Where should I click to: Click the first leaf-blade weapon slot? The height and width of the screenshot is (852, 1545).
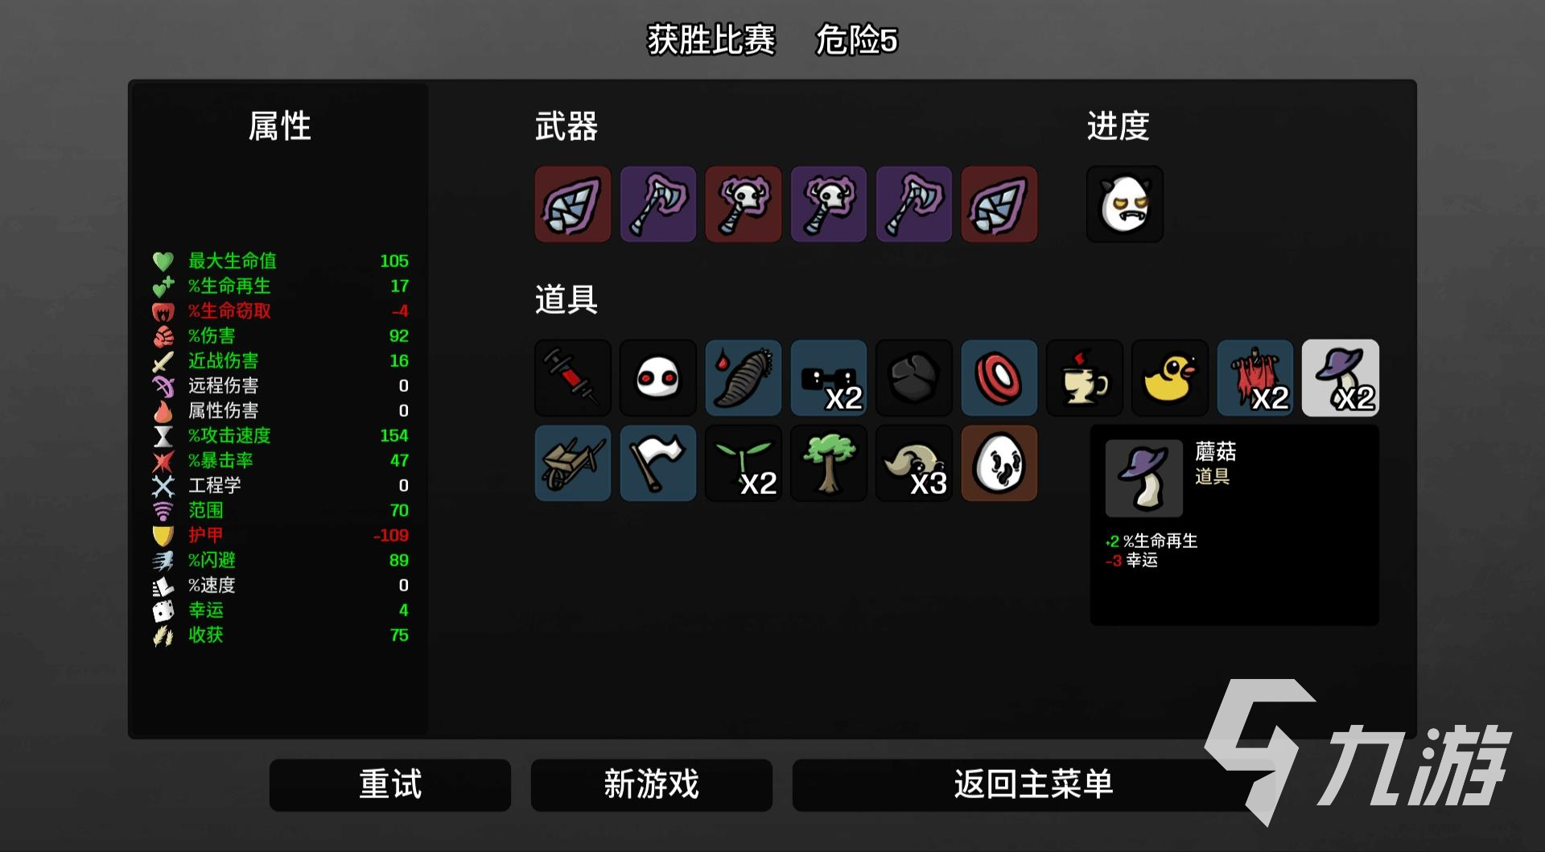point(573,204)
